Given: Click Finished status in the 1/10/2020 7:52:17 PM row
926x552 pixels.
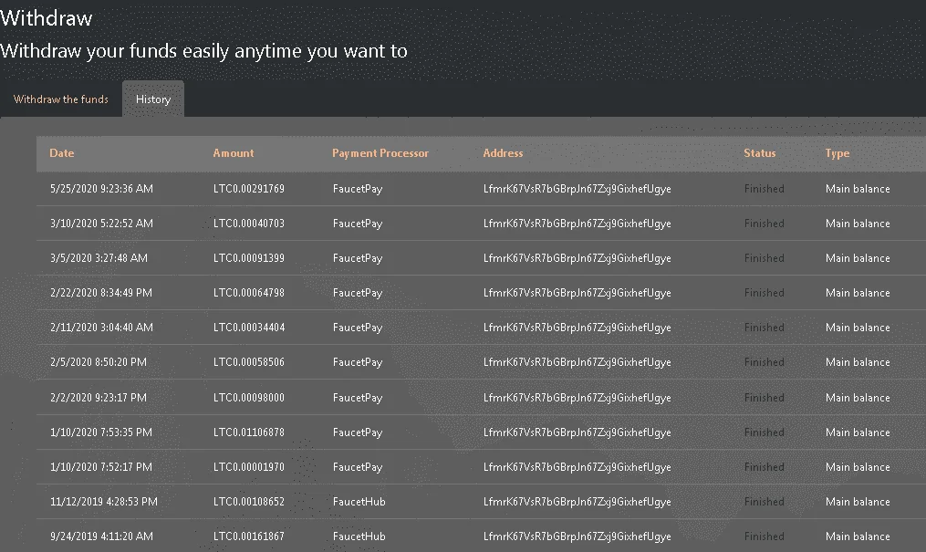Looking at the screenshot, I should 765,467.
